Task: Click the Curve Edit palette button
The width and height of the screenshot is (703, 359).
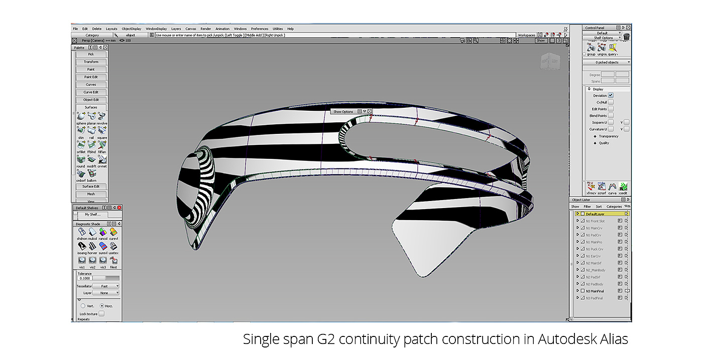Action: point(91,92)
